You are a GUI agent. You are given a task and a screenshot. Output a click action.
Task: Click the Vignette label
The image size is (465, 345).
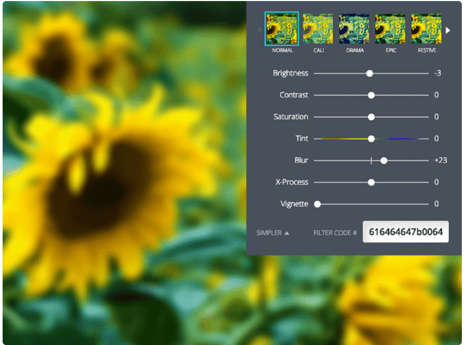[x=294, y=204]
